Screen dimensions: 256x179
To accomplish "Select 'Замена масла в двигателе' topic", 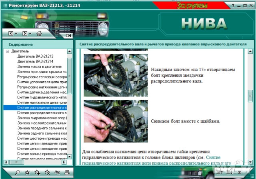I will coord(39,66).
